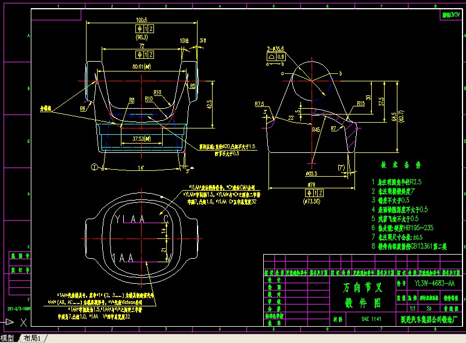Click the circled 7 note marker
This screenshot has height=343, width=466.
[93, 167]
